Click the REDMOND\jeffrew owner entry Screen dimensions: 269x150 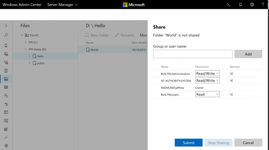click(172, 88)
